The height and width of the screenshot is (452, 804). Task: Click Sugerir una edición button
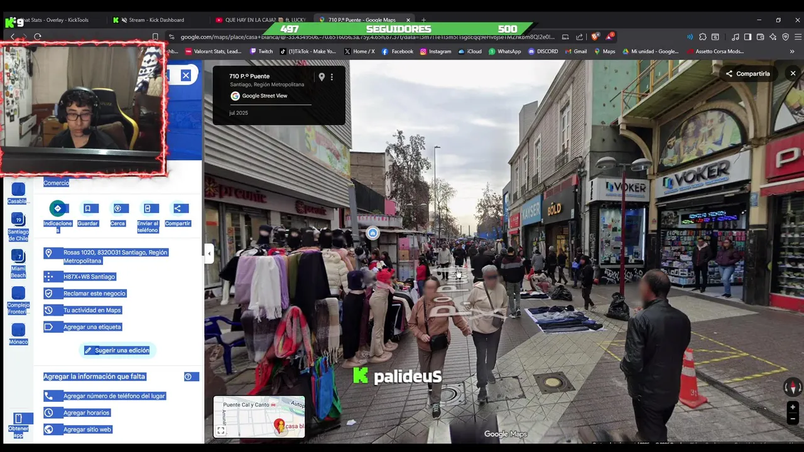click(x=117, y=350)
